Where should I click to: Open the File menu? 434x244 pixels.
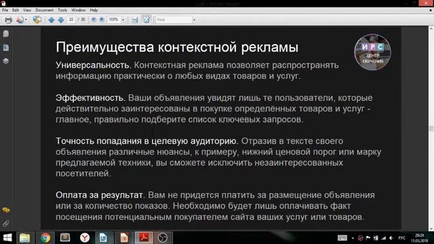coord(5,10)
